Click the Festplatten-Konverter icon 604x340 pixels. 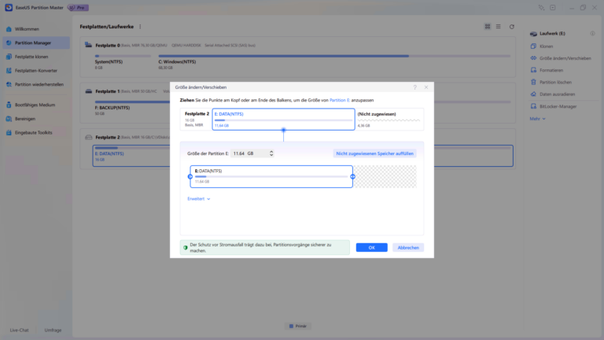pyautogui.click(x=9, y=71)
